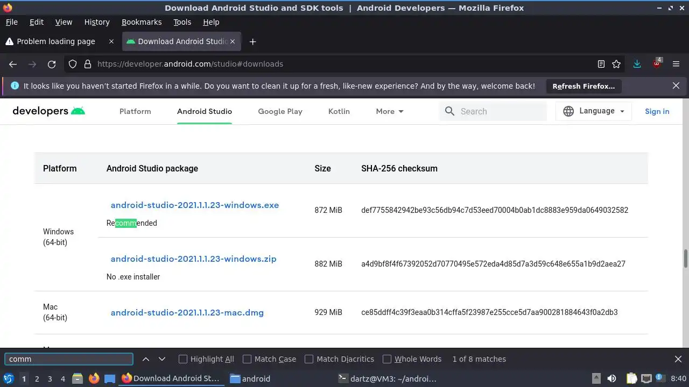Open the Bookmarks menu
689x387 pixels.
[x=142, y=22]
